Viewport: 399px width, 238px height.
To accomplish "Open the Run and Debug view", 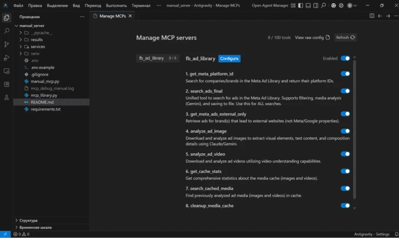I will [7, 57].
